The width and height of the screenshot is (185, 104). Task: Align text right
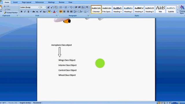tap(68, 12)
